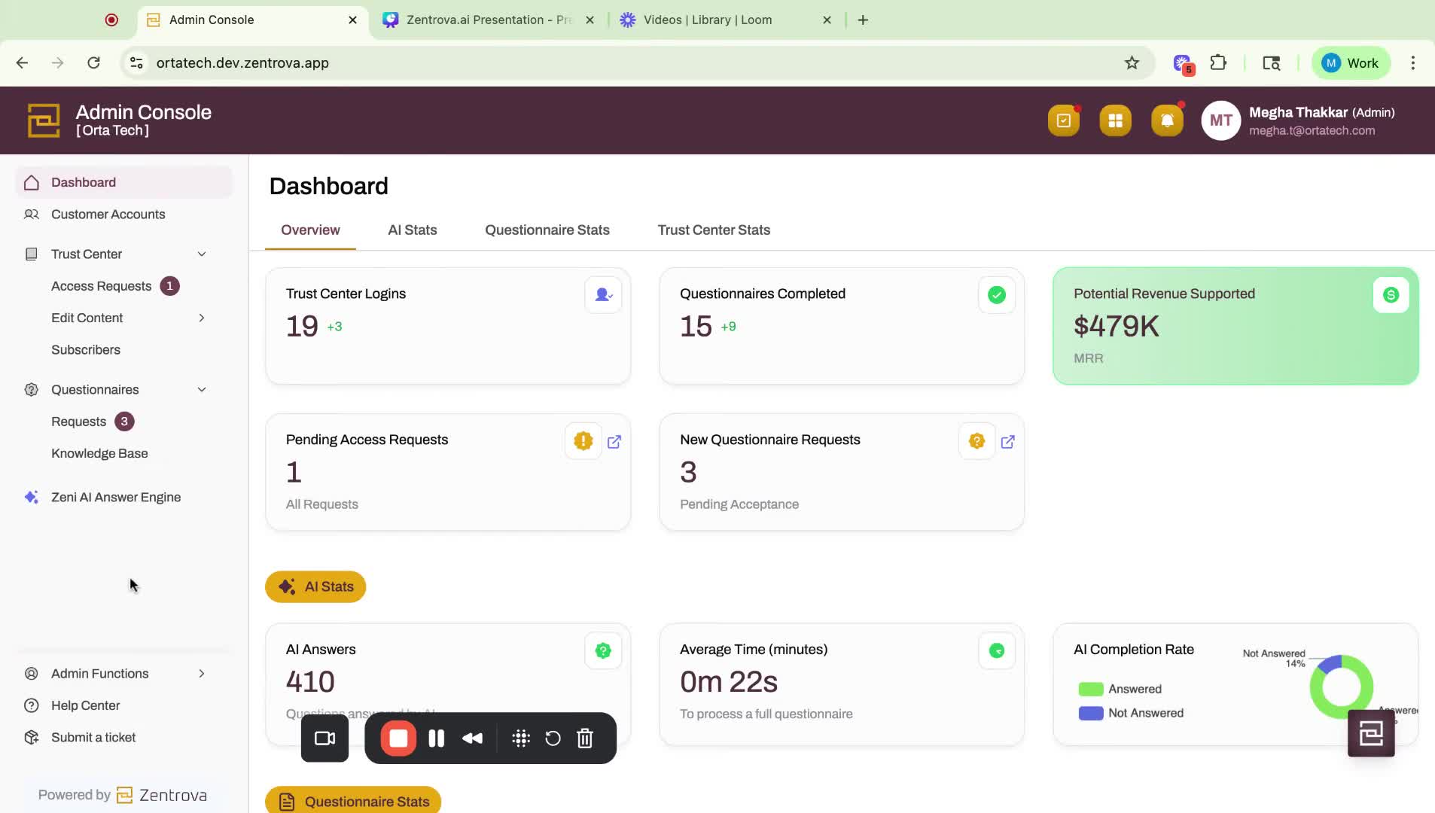Click the green Answered legend swatch
Screen dimensions: 1435x813
1091,690
